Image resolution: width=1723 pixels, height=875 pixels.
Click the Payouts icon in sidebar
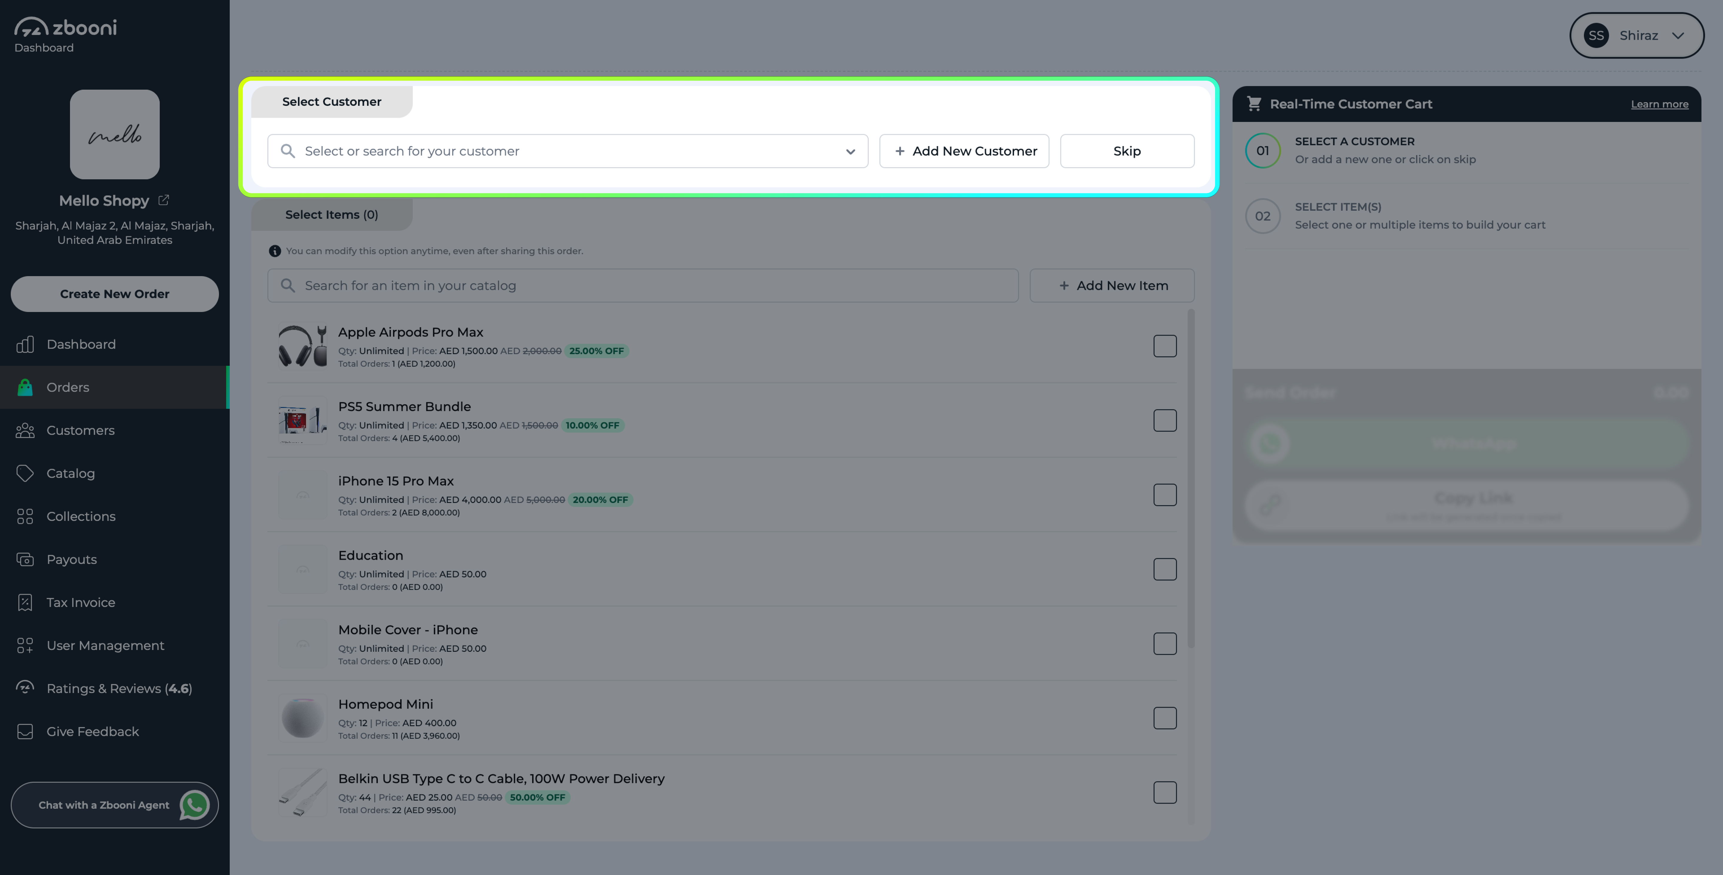[x=25, y=559]
